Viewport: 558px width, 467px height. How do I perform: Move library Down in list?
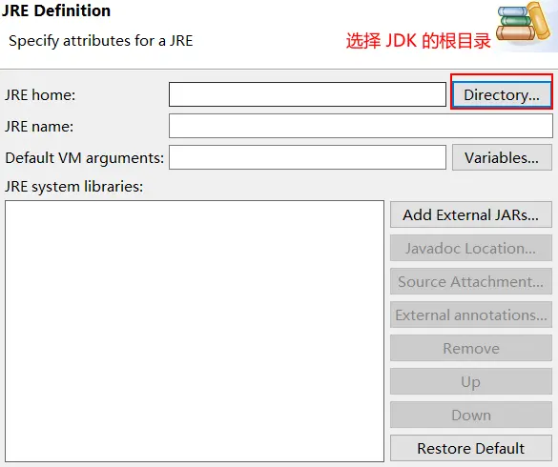point(471,415)
